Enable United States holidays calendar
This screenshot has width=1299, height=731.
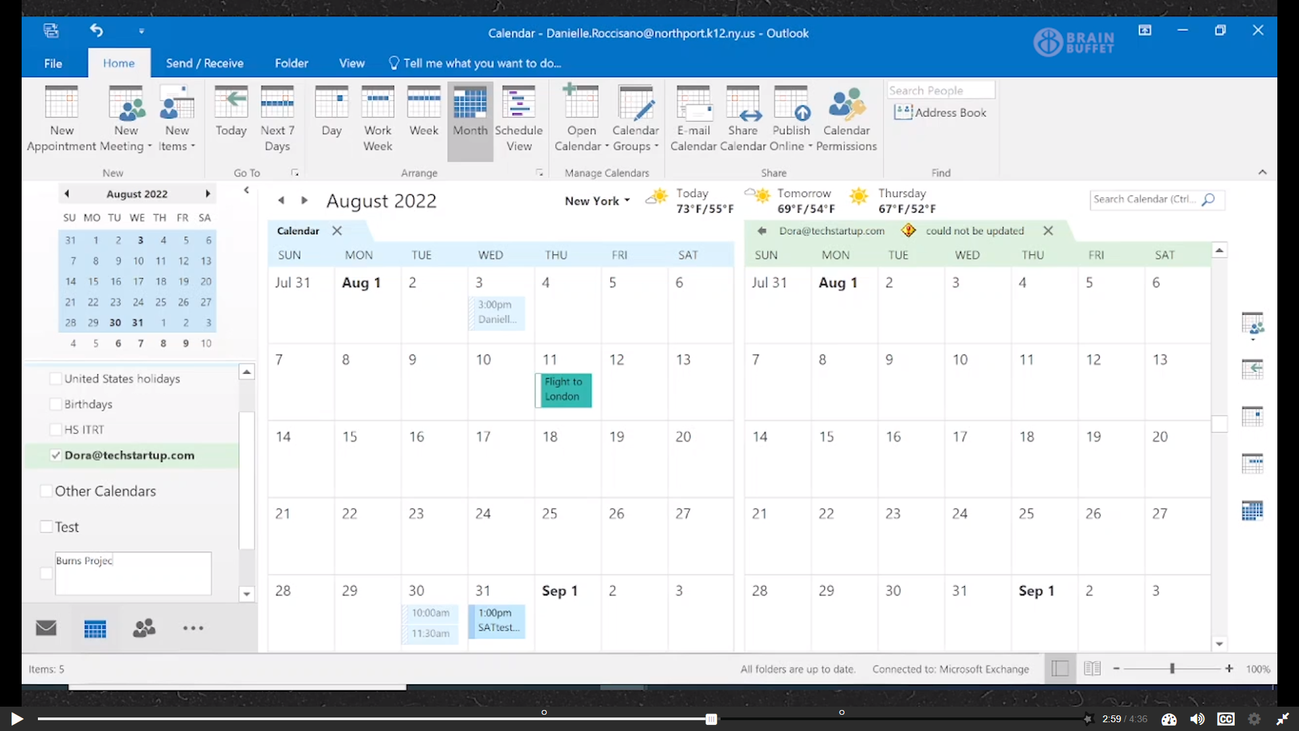click(x=56, y=378)
